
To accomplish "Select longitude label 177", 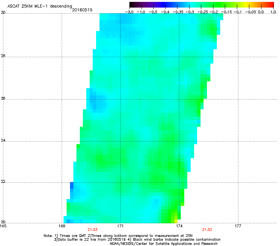I will [x=238, y=226].
